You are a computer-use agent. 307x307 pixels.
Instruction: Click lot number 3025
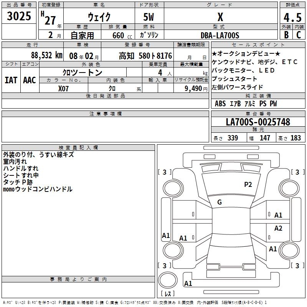(19, 16)
